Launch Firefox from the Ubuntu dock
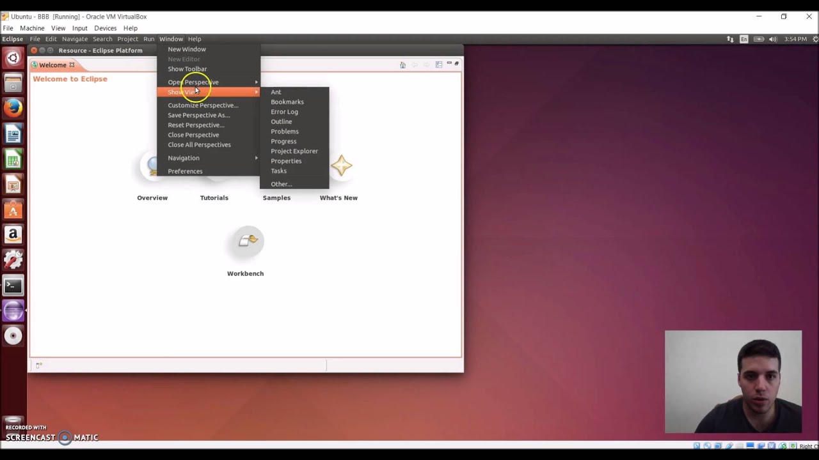Screen dimensions: 819x460 click(13, 109)
